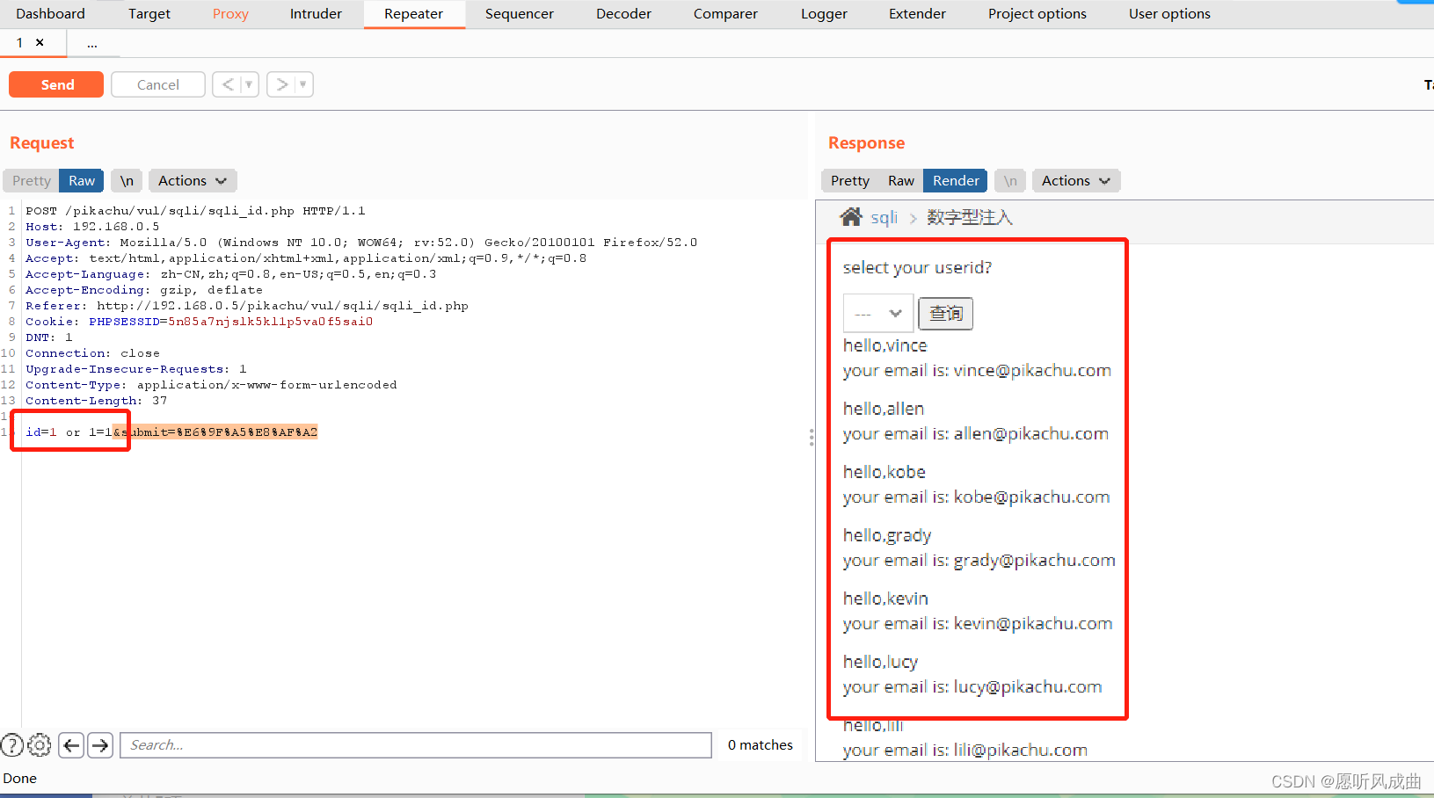Switch Response view to Raw

coord(901,180)
